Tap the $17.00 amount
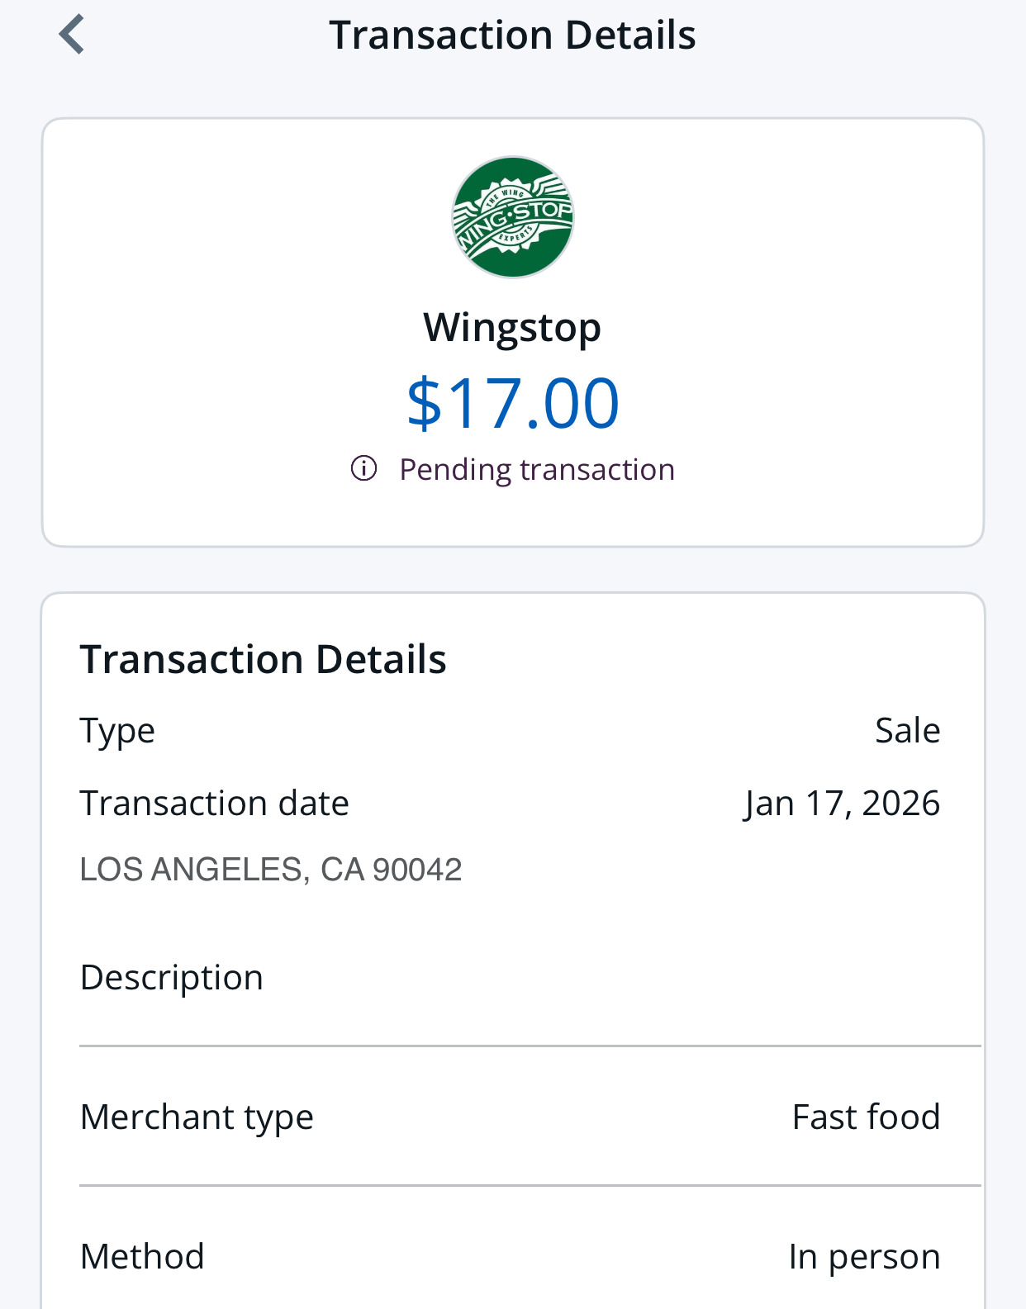This screenshot has height=1309, width=1026. click(x=512, y=403)
